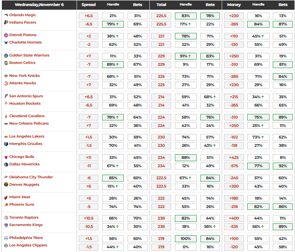Click the Boston Celtics team logo
The width and height of the screenshot is (295, 252).
(x=6, y=63)
